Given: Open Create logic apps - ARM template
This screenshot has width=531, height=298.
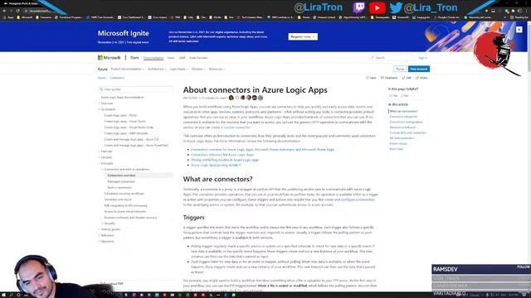Looking at the screenshot, I should click(126, 133).
